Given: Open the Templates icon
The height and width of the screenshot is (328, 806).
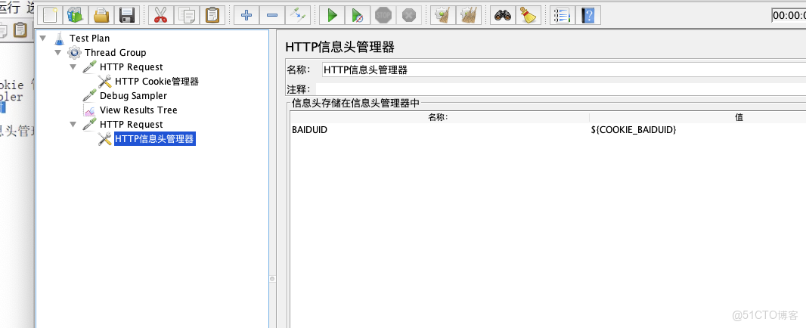Looking at the screenshot, I should 76,15.
